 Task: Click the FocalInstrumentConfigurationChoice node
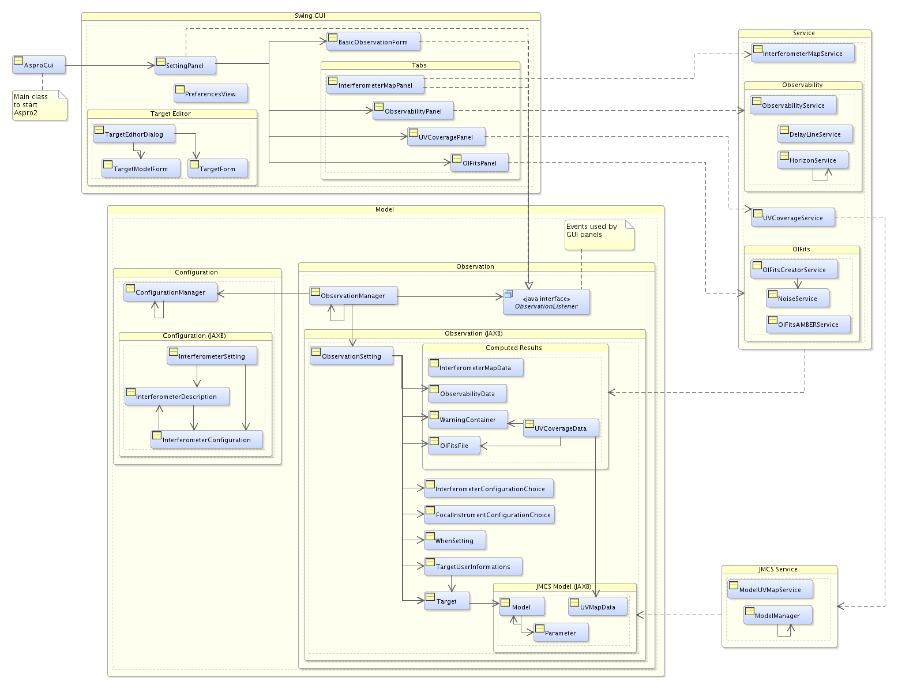pos(489,515)
